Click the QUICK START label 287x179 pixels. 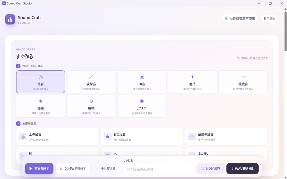point(26,49)
